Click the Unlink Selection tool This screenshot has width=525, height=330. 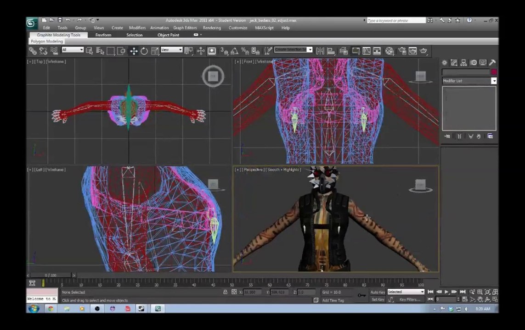[x=43, y=51]
